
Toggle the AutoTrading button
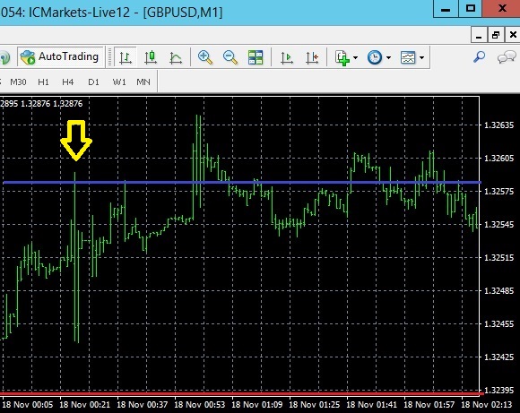[x=60, y=57]
